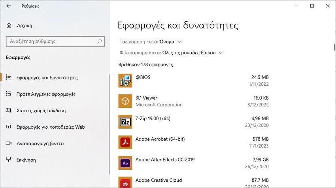Image resolution: width=336 pixels, height=188 pixels.
Task: Click the video playback camera icon
Action: click(x=9, y=143)
